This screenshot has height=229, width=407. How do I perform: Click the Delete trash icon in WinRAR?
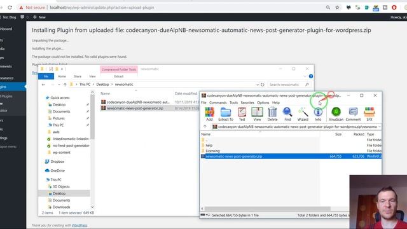272,114
